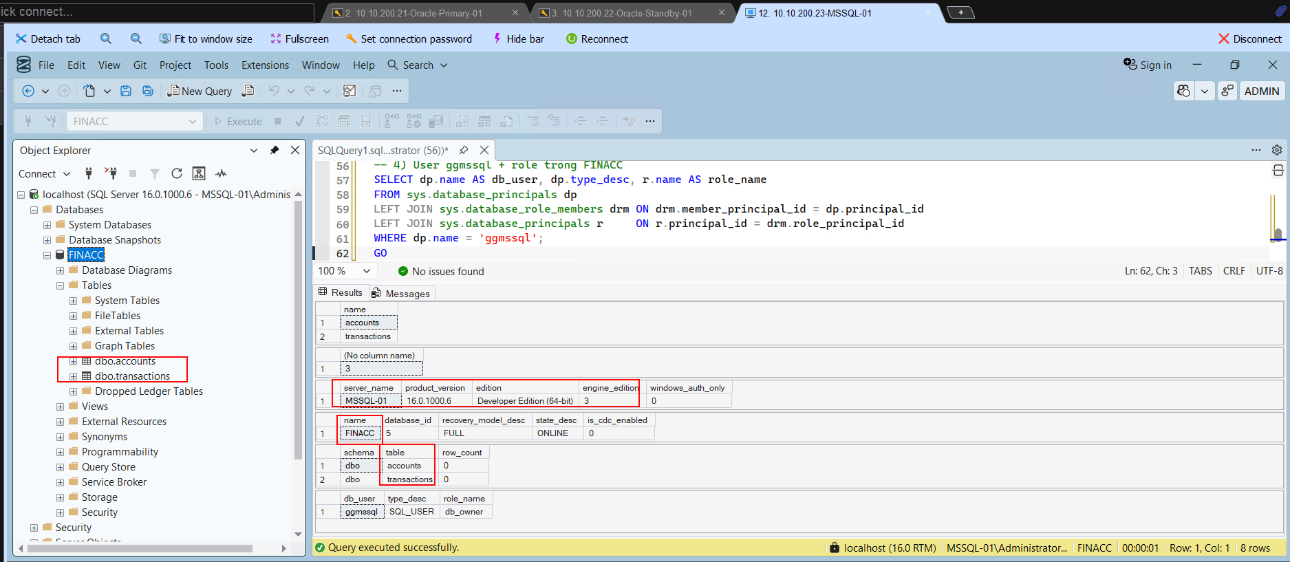Click the Object Explorer vertical scrollbar thumb

click(298, 329)
